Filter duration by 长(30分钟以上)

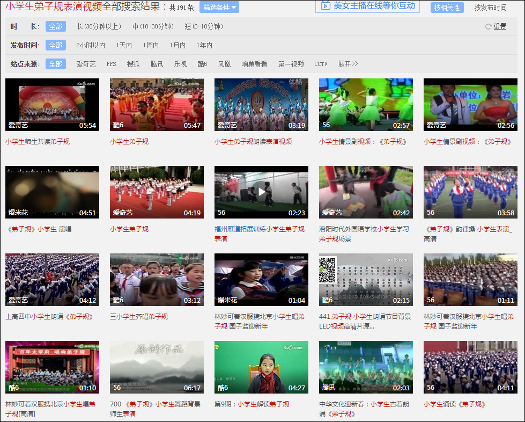pos(99,26)
